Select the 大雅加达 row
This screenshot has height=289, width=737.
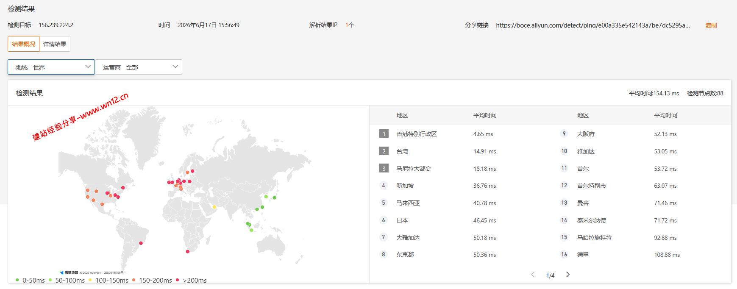pos(460,238)
